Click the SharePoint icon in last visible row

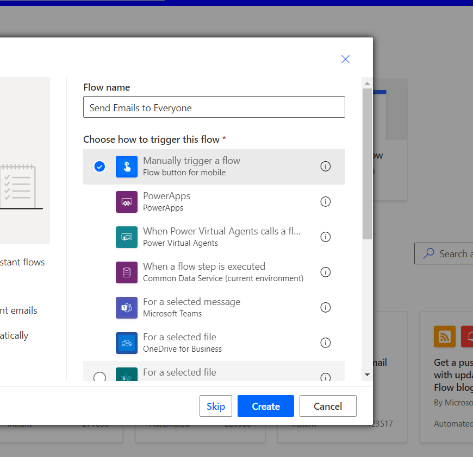click(x=127, y=374)
